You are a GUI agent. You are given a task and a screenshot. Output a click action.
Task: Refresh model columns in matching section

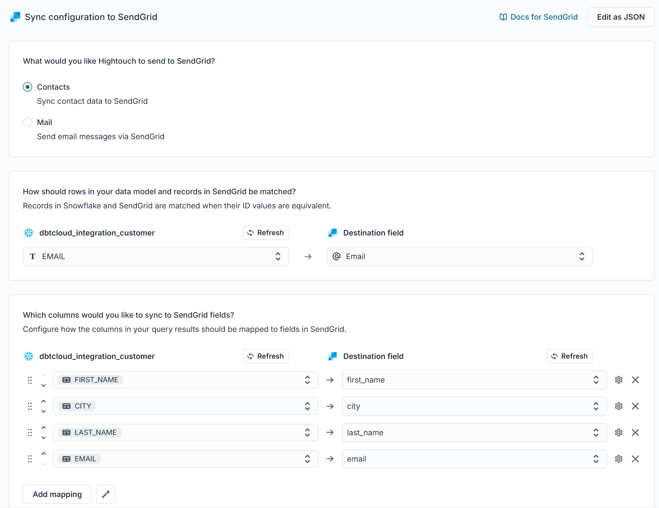[266, 233]
